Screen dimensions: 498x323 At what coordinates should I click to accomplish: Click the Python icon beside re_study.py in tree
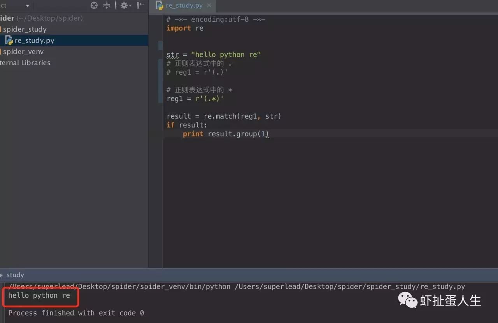(x=9, y=40)
